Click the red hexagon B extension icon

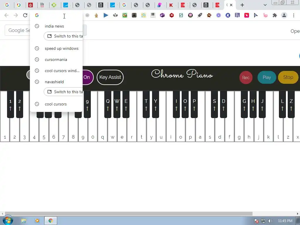click(x=172, y=15)
